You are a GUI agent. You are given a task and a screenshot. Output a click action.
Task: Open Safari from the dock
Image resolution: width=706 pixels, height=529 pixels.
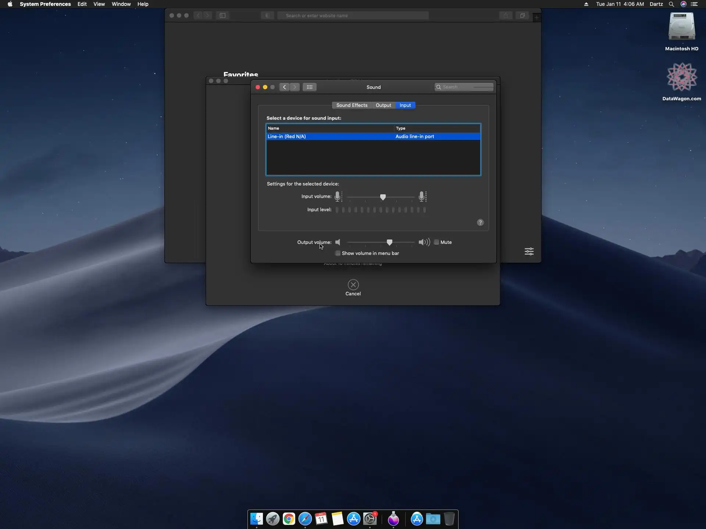pos(305,519)
